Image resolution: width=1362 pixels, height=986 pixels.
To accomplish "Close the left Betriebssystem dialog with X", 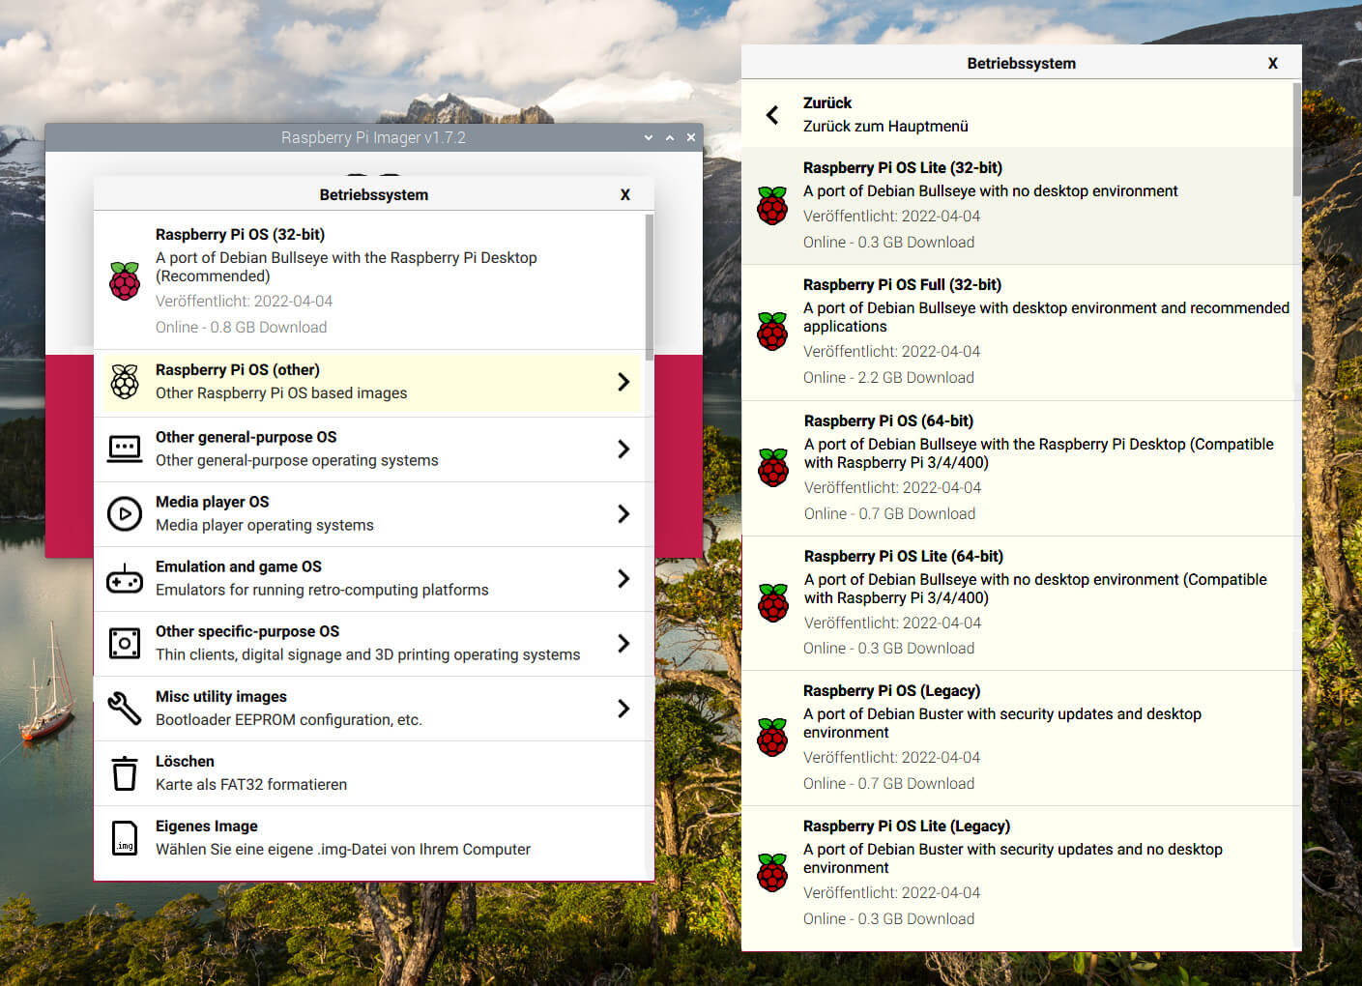I will tap(625, 194).
